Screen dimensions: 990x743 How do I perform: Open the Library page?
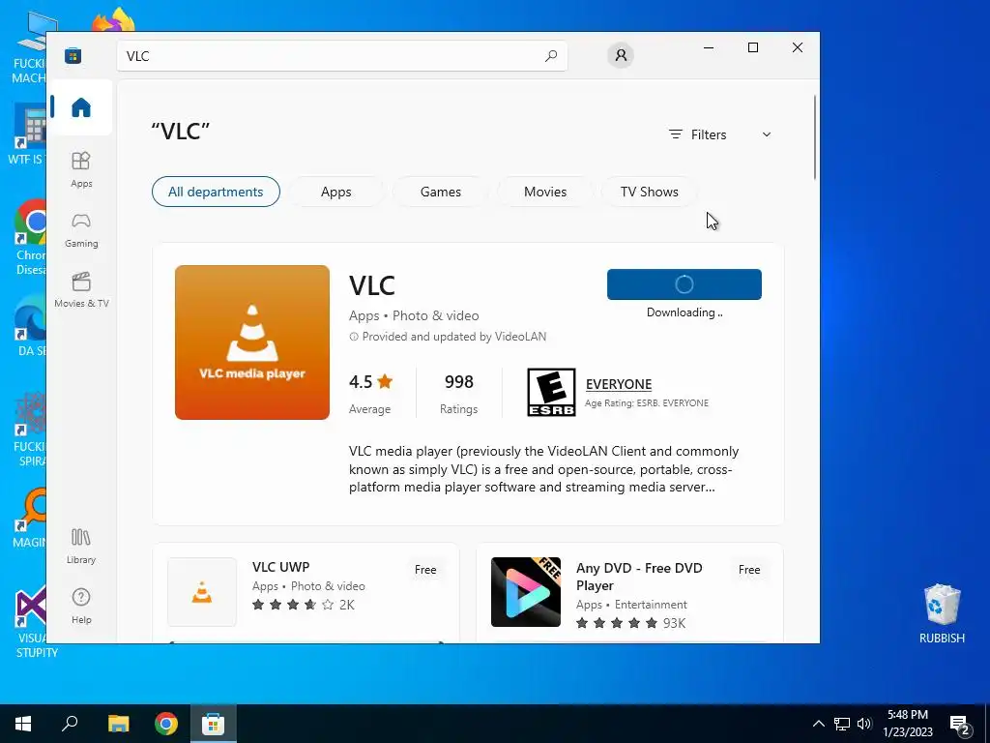point(81,547)
